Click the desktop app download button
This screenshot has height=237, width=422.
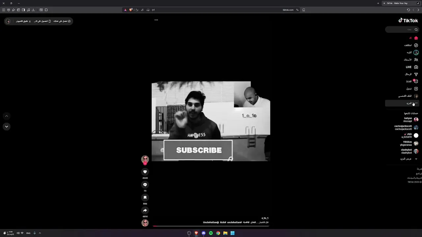pos(23,21)
